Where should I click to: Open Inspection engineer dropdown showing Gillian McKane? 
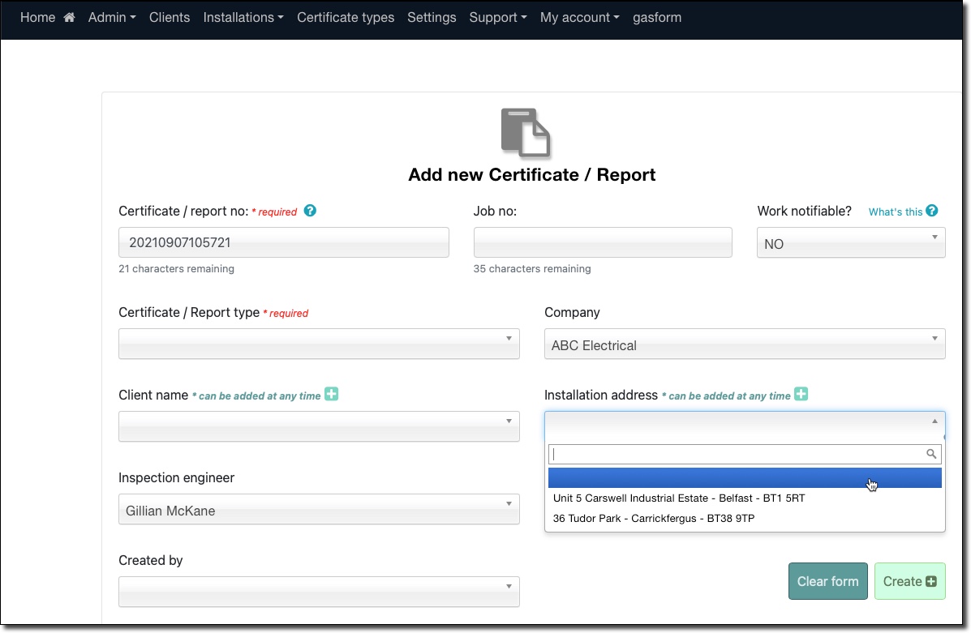[319, 509]
